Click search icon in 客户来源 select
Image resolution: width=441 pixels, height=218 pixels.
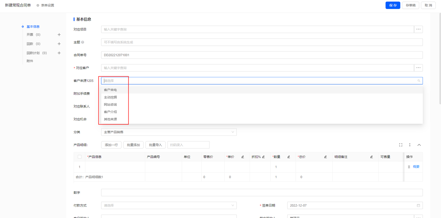(x=419, y=81)
